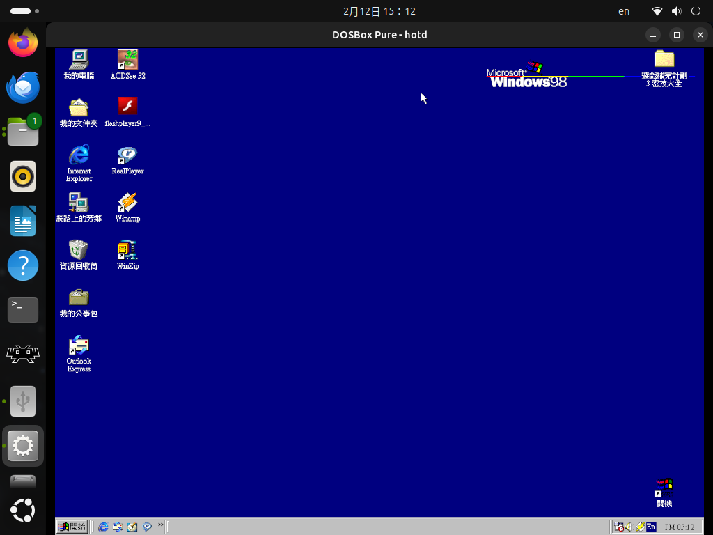Click the PM 03:12 taskbar clock
This screenshot has height=535, width=713.
(680, 527)
